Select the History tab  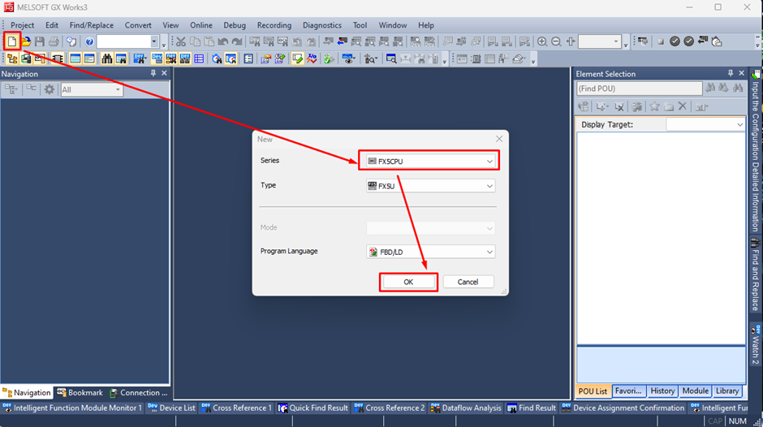(662, 391)
